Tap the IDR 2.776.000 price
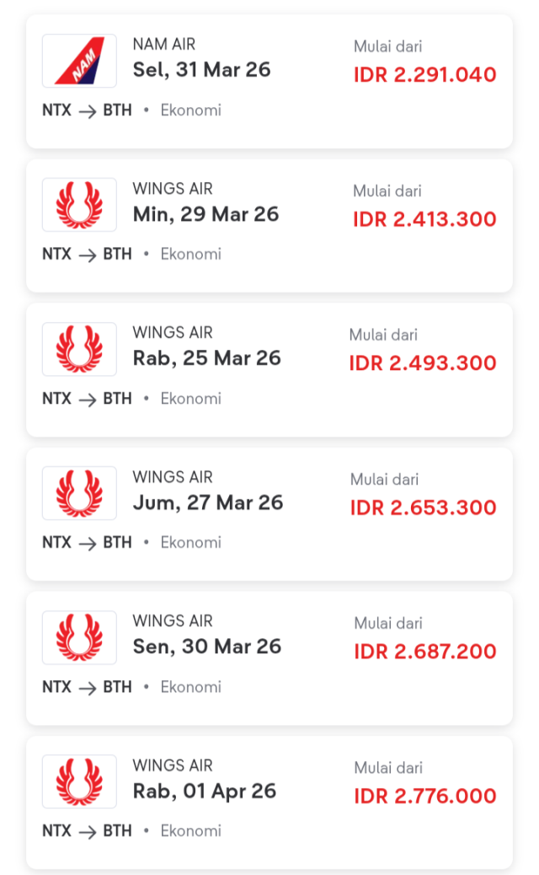The width and height of the screenshot is (539, 875). pyautogui.click(x=424, y=797)
